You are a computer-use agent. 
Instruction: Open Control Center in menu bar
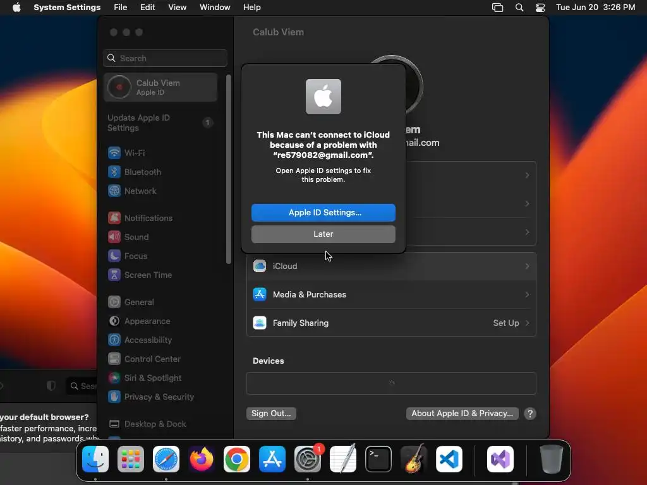click(540, 8)
